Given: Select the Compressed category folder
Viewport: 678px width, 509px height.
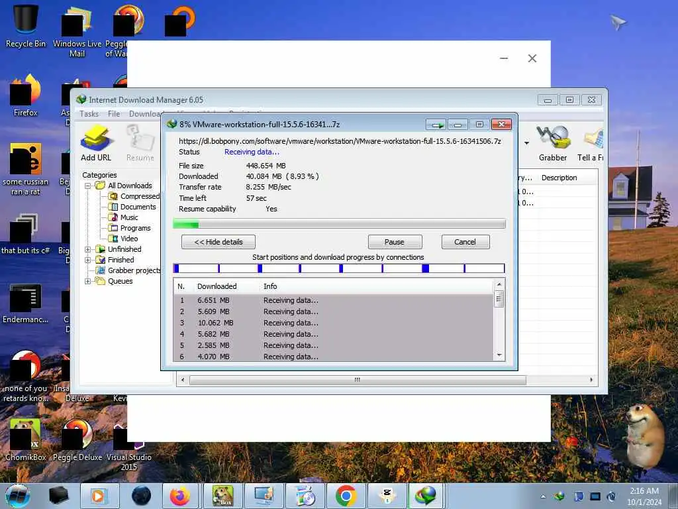Looking at the screenshot, I should (134, 196).
